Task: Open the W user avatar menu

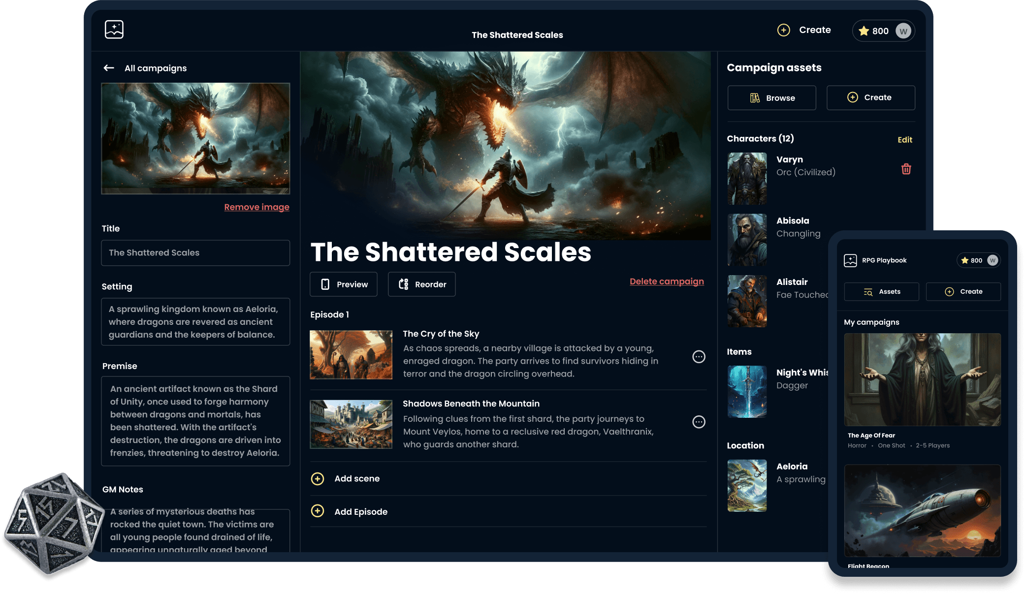Action: pos(903,31)
